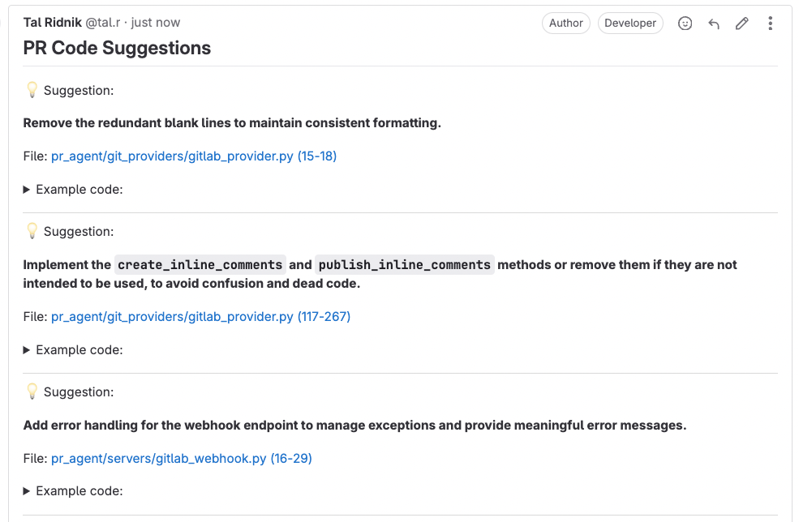Click the Author badge
The width and height of the screenshot is (799, 522).
[565, 24]
